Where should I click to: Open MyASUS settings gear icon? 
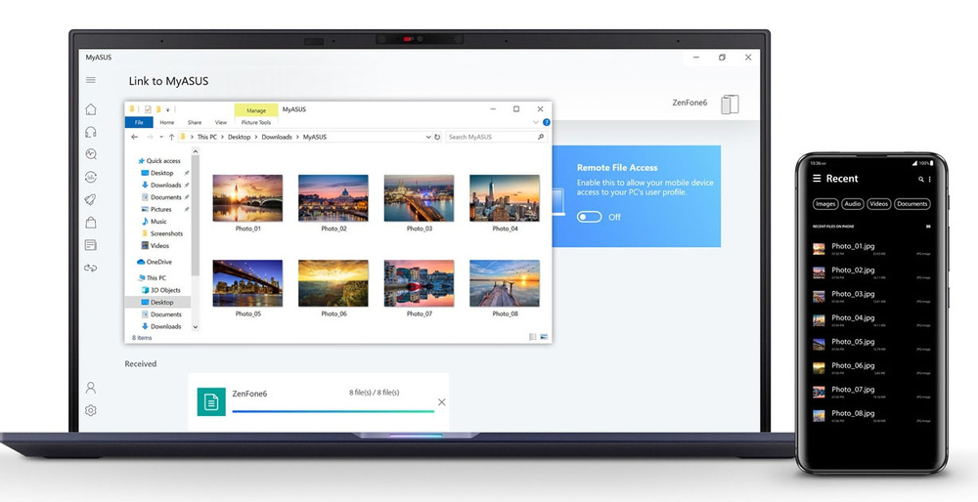pyautogui.click(x=91, y=410)
